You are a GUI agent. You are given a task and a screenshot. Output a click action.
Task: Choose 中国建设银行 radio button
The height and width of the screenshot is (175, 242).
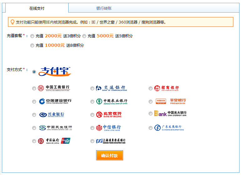(x=34, y=102)
